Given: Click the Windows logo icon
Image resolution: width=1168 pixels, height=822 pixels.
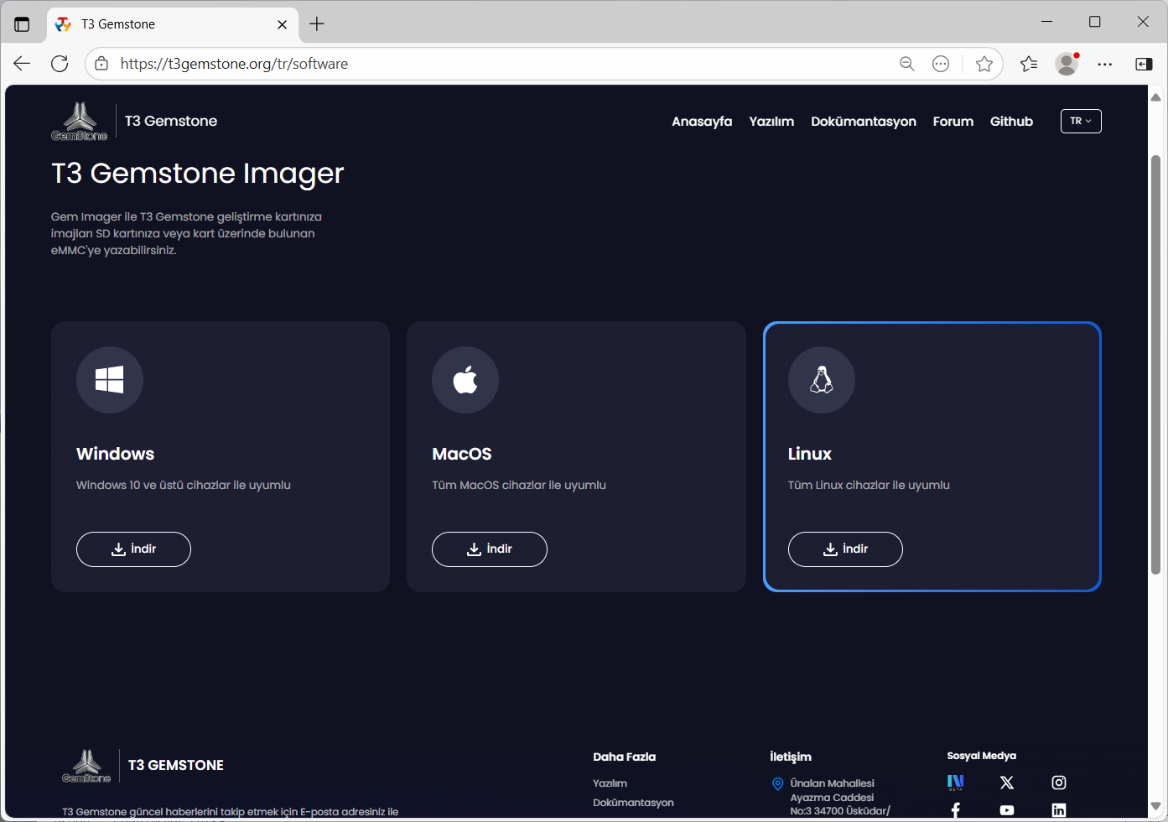Looking at the screenshot, I should point(110,380).
